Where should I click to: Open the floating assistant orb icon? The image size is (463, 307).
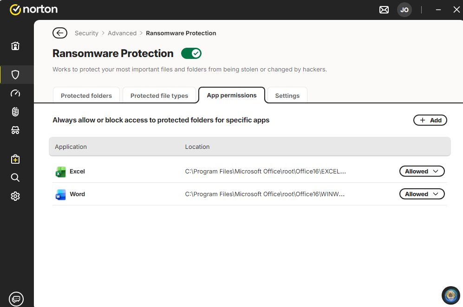point(450,295)
